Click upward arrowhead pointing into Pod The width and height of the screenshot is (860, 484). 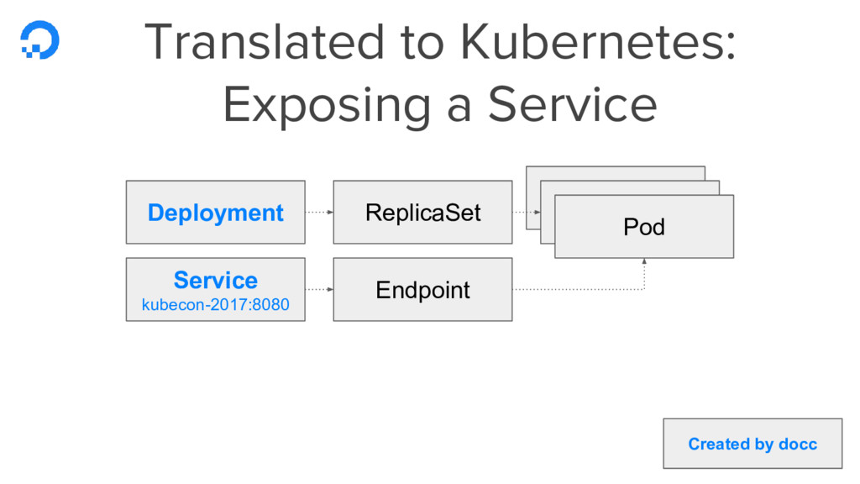644,262
